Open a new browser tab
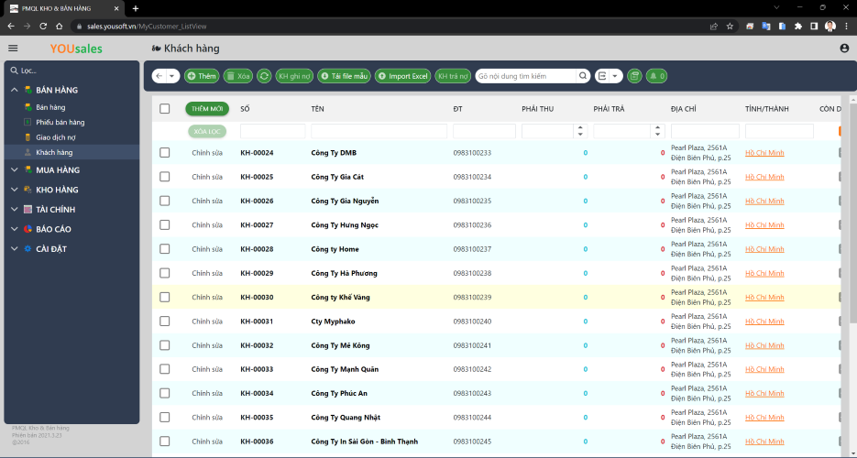 (x=136, y=9)
